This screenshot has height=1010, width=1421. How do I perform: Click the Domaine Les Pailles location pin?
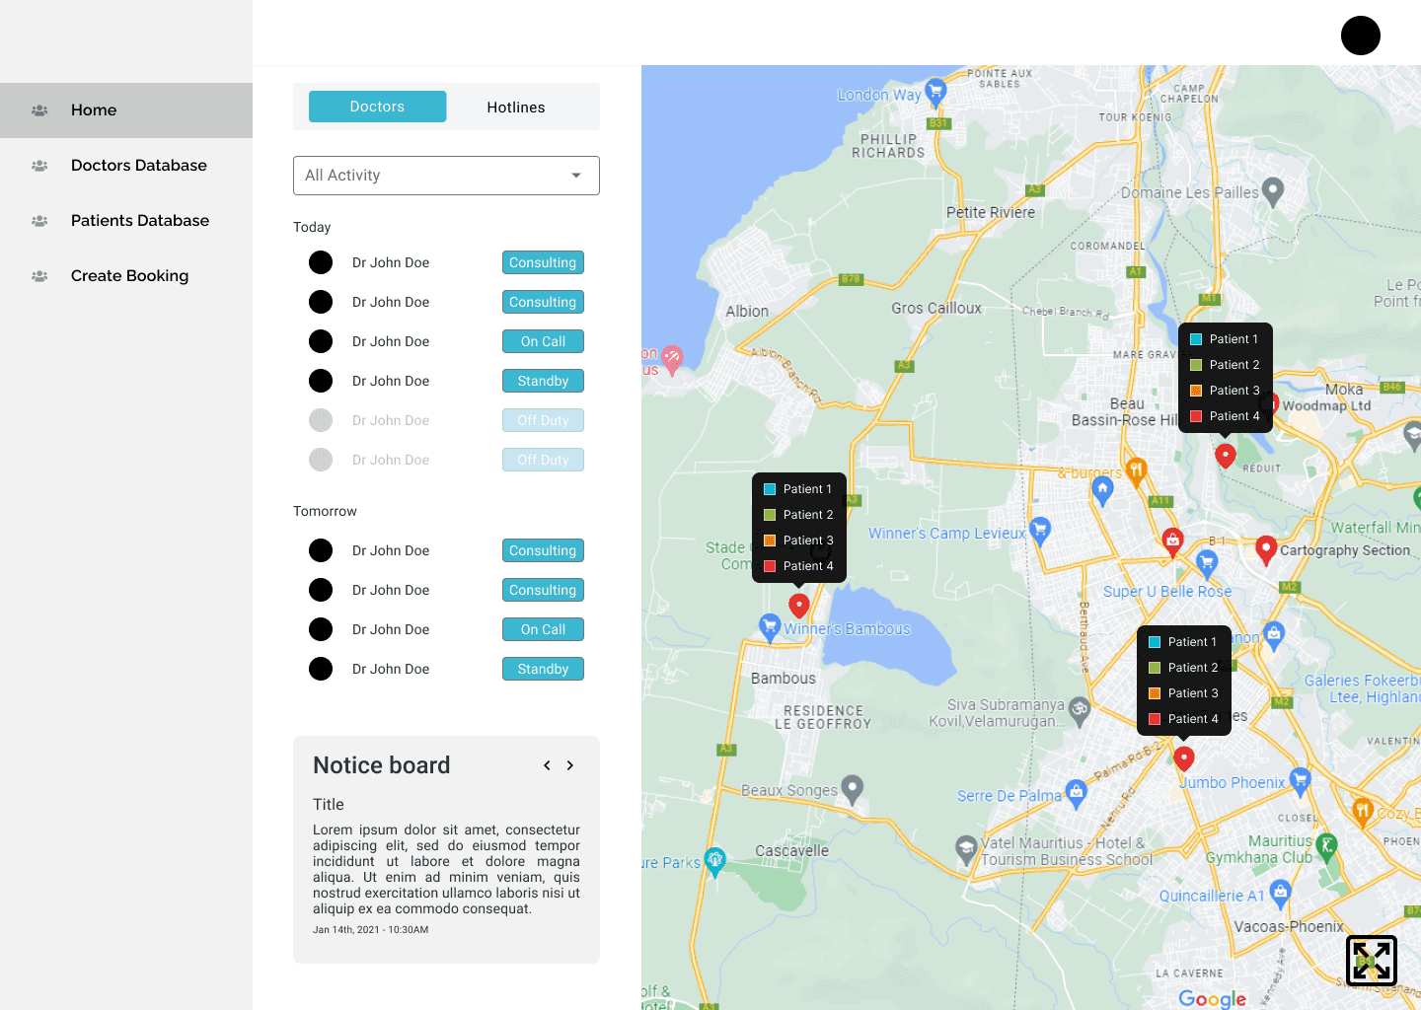(x=1273, y=190)
